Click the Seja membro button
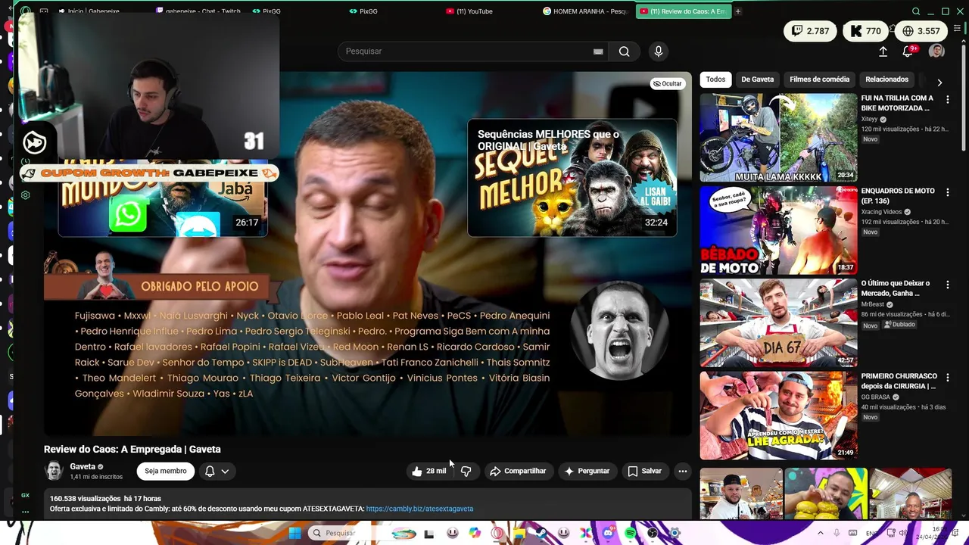Viewport: 969px width, 545px height. (x=165, y=471)
